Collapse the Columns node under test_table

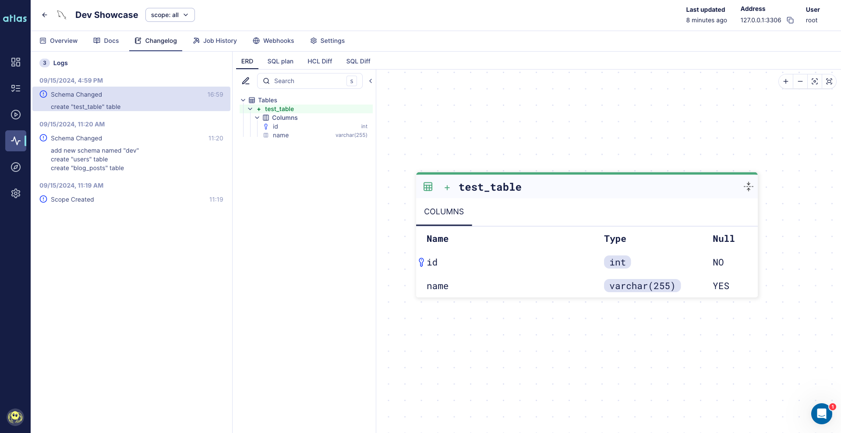[x=257, y=118]
